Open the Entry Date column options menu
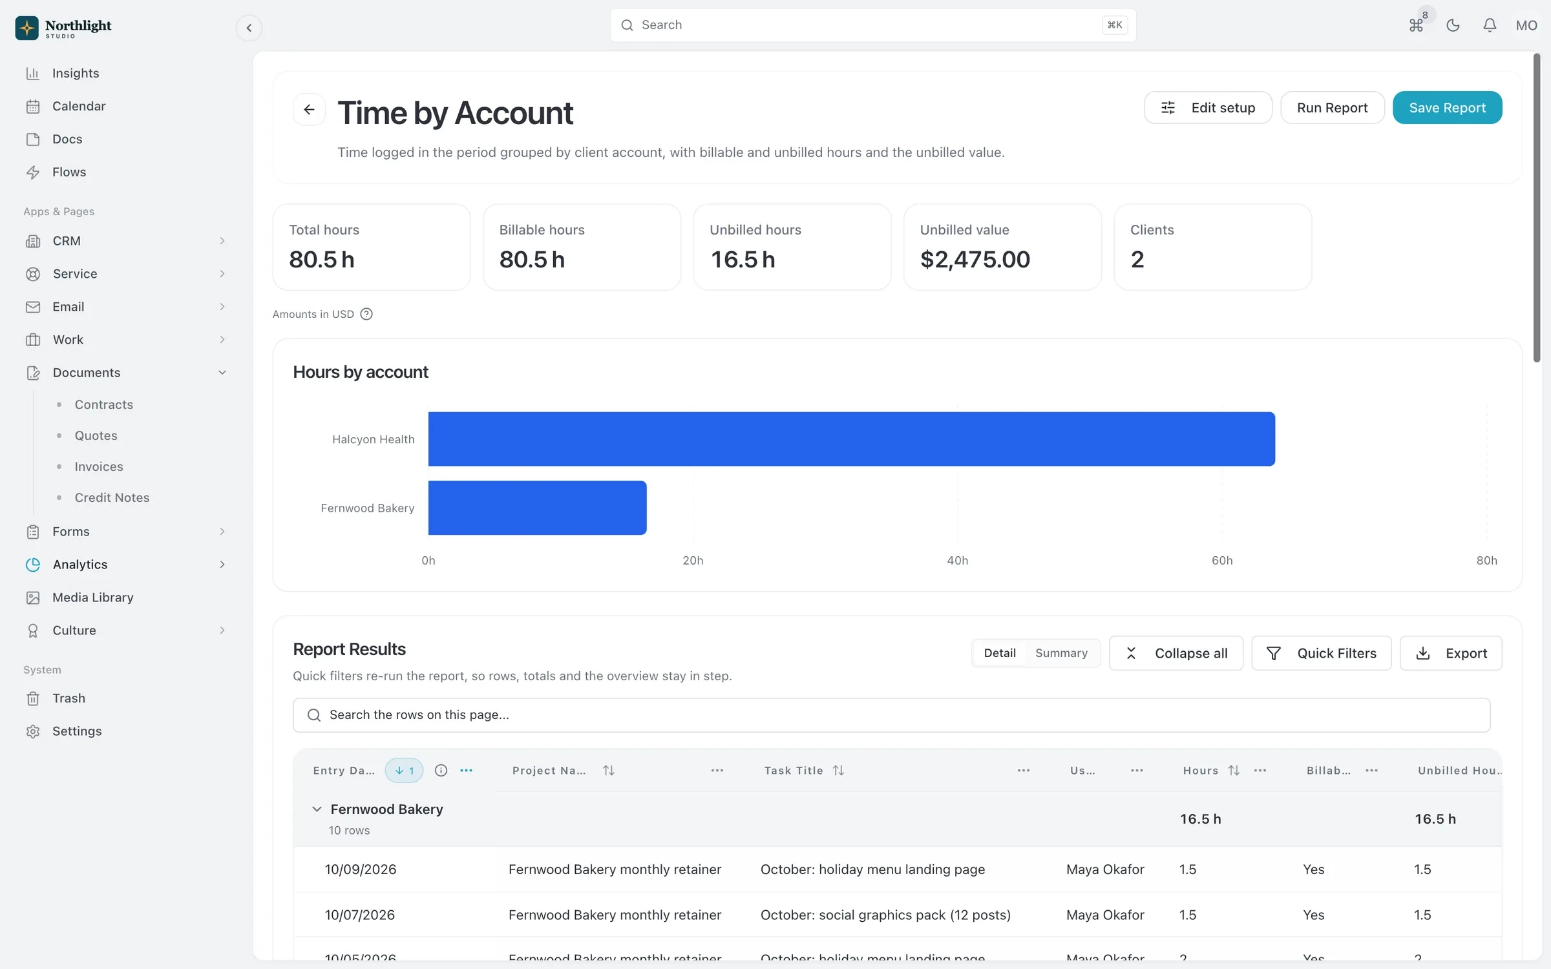Image resolution: width=1551 pixels, height=969 pixels. click(466, 770)
